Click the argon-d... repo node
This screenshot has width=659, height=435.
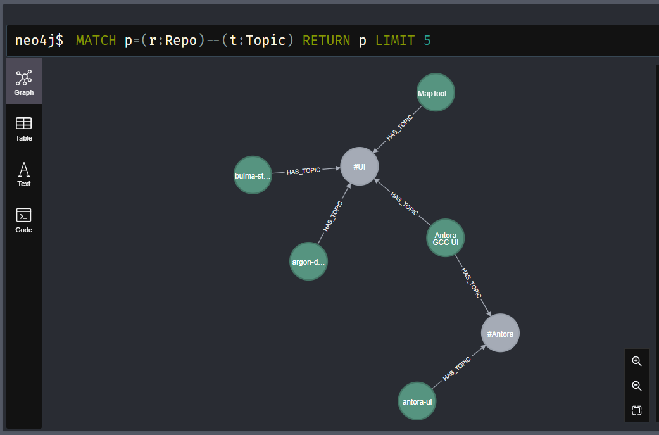pos(308,261)
